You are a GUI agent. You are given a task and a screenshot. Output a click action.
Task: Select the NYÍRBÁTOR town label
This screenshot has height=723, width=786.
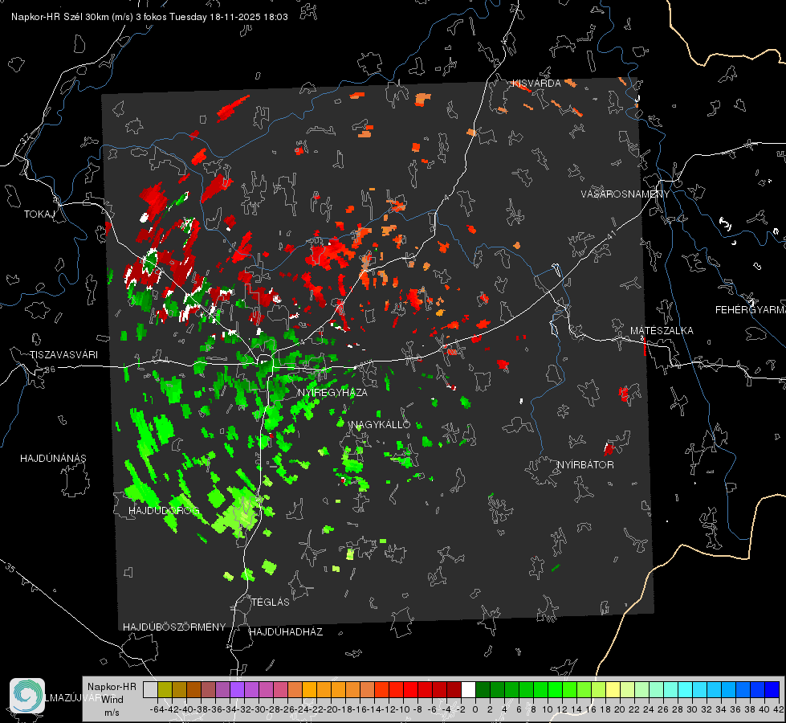[585, 465]
